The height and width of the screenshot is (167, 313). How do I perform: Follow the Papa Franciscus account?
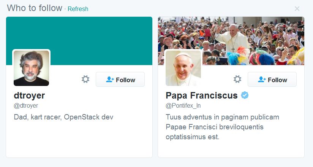272,80
